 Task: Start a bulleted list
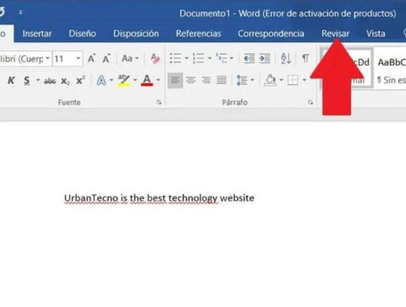click(x=175, y=58)
